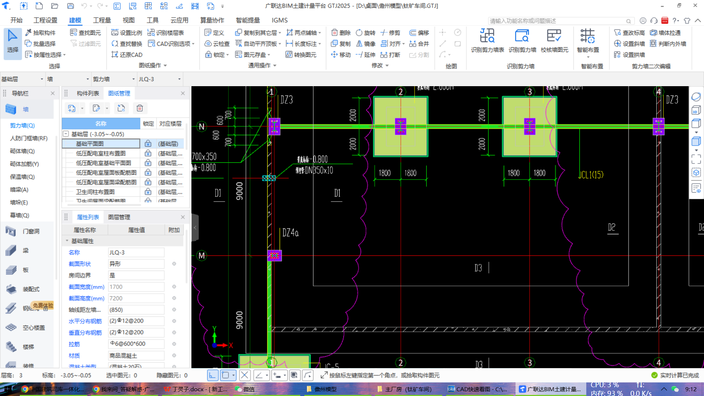This screenshot has width=704, height=396.
Task: Open 楼梯 category in navigation
Action: tap(27, 346)
